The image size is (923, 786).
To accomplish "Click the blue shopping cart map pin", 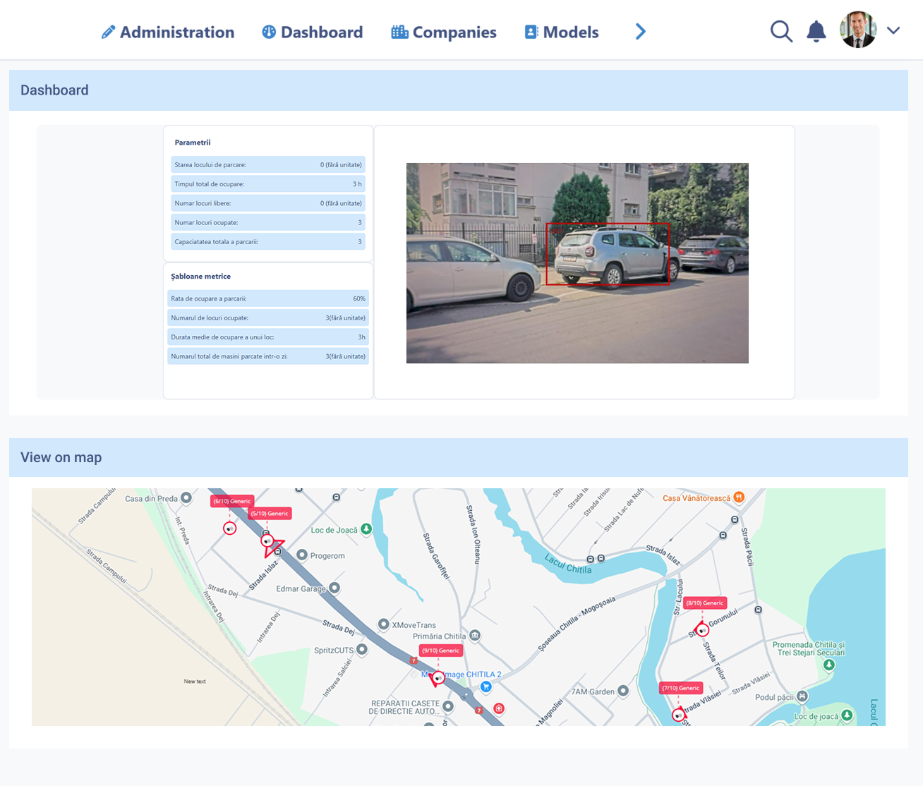I will pyautogui.click(x=486, y=686).
